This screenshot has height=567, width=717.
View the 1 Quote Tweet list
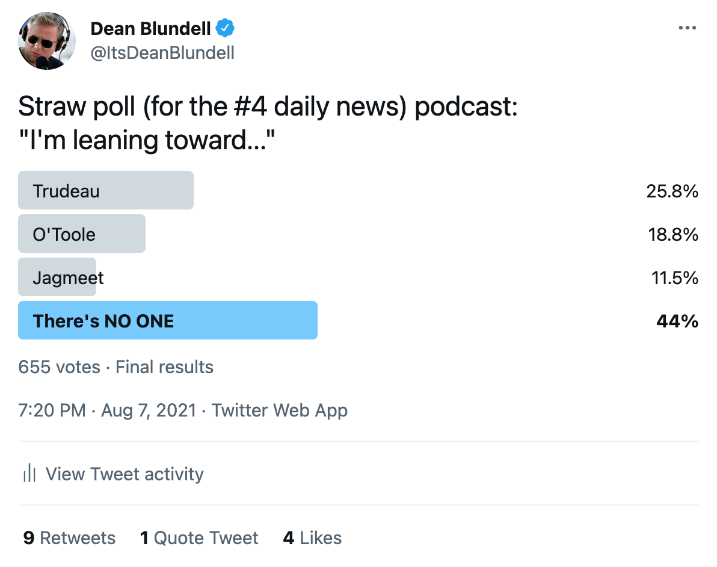[199, 538]
